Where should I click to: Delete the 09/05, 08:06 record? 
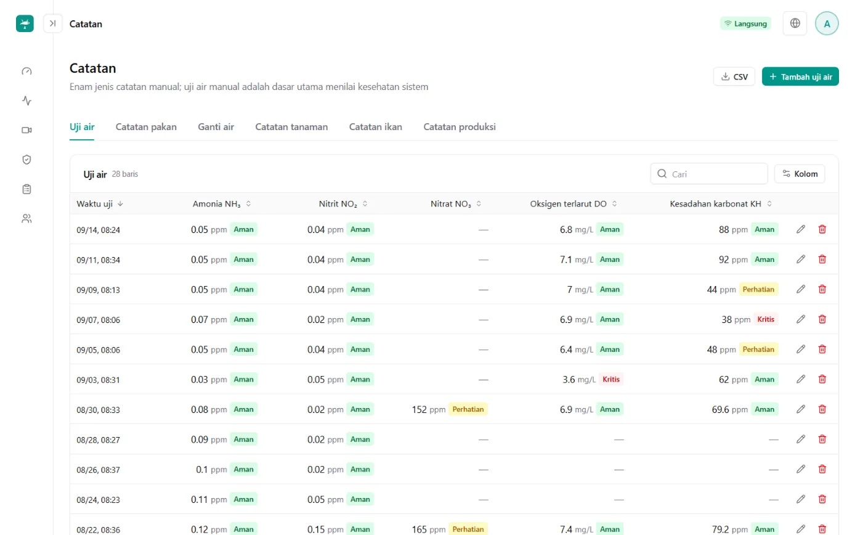pyautogui.click(x=822, y=349)
